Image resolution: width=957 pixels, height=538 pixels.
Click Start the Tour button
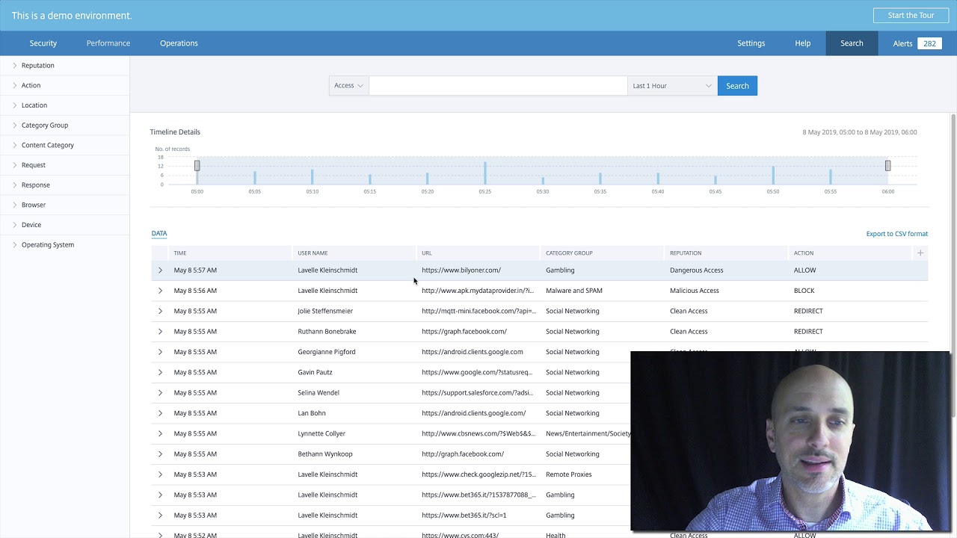tap(911, 15)
